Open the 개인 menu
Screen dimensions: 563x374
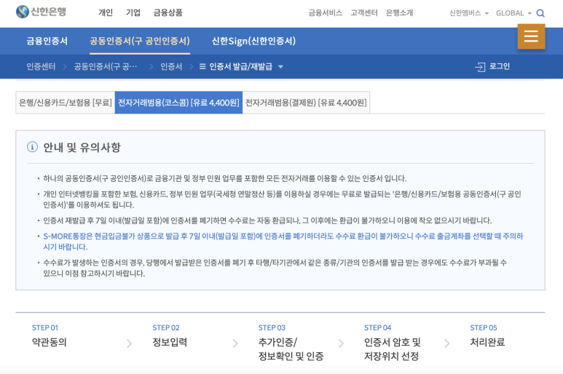point(106,12)
